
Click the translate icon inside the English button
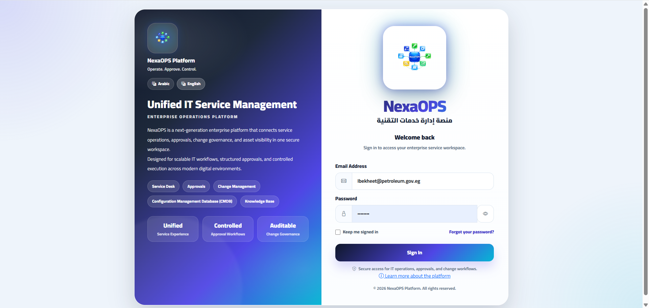(184, 84)
